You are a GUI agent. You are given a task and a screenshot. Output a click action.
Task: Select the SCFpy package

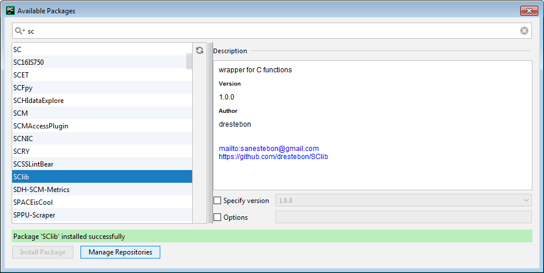tap(102, 88)
